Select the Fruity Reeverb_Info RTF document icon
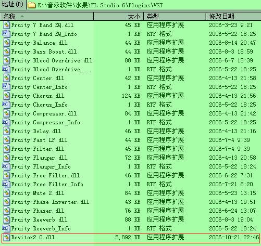Image resolution: width=261 pixels, height=246 pixels. pyautogui.click(x=6, y=228)
